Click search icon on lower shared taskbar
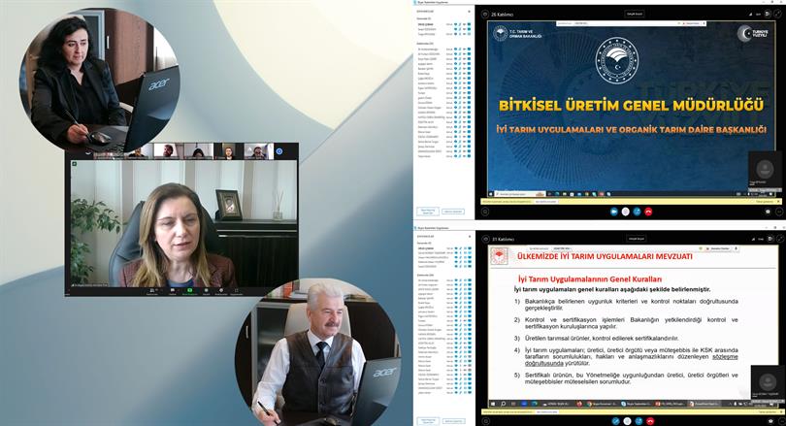The height and width of the screenshot is (426, 786). pos(503,404)
